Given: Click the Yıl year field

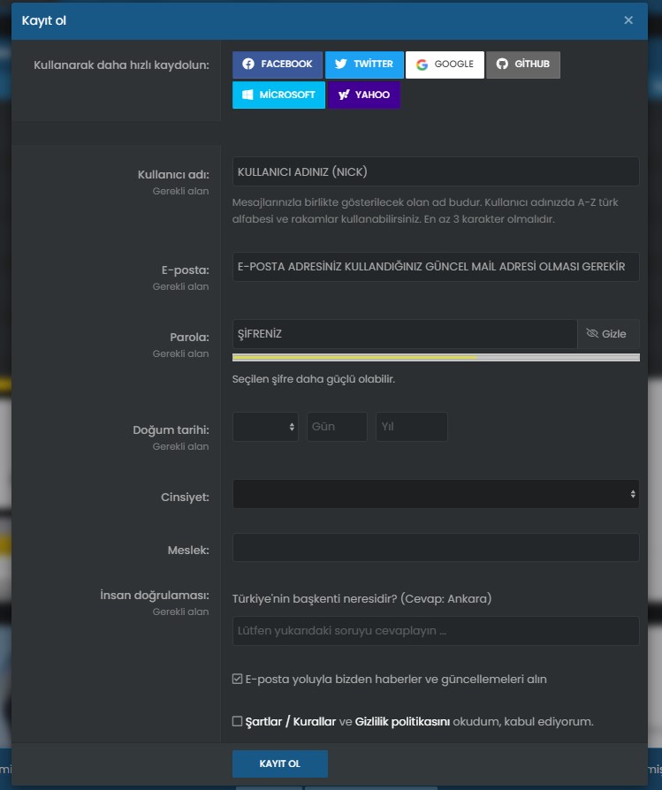Looking at the screenshot, I should point(412,427).
